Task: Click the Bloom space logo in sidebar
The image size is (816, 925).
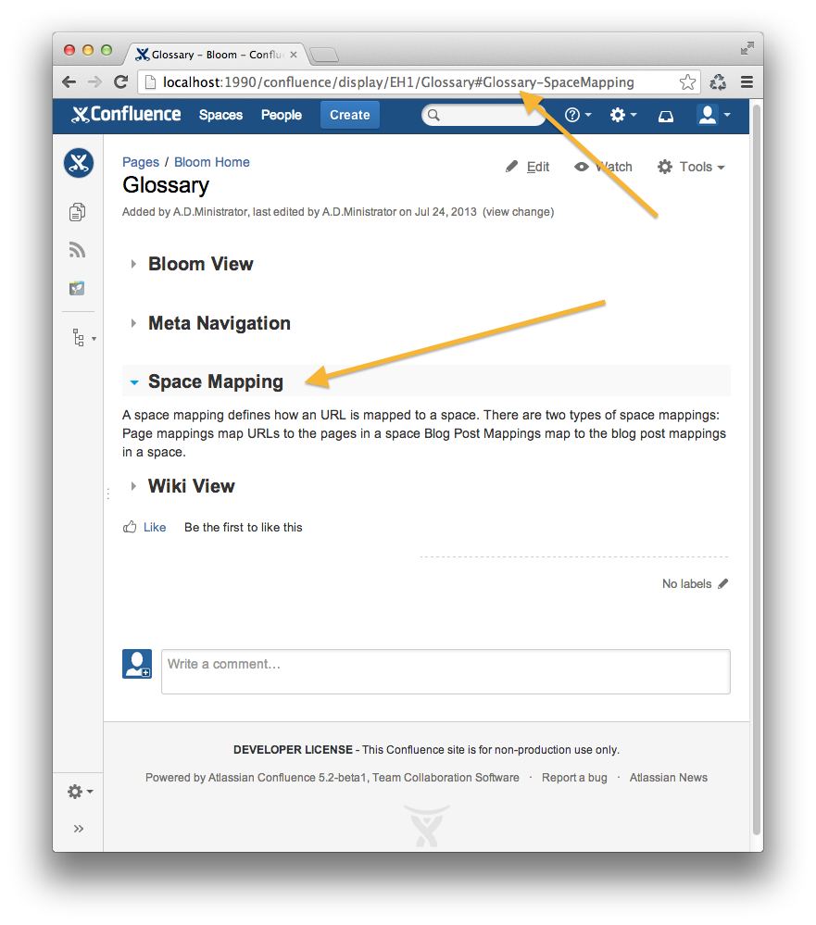Action: coord(79,164)
